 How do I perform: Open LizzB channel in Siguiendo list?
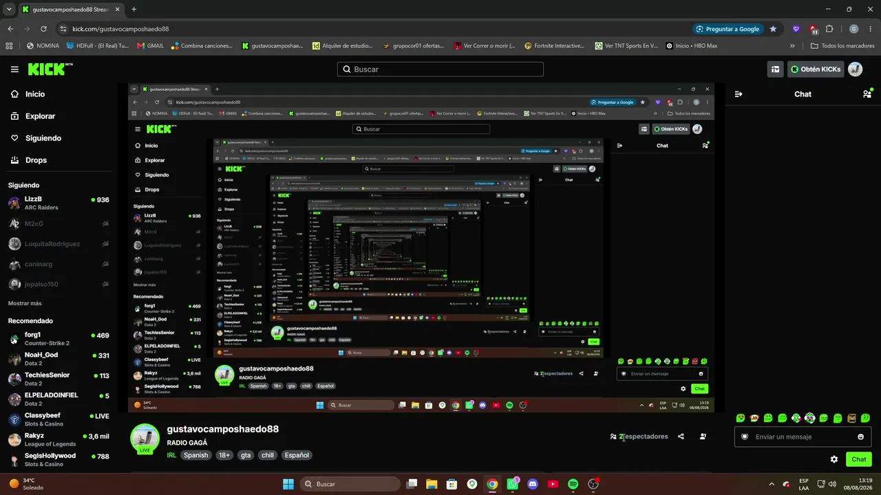click(x=59, y=203)
